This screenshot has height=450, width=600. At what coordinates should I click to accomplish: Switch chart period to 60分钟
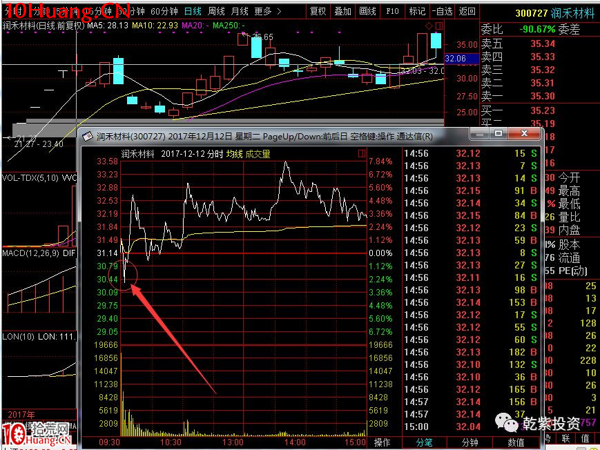(x=164, y=12)
